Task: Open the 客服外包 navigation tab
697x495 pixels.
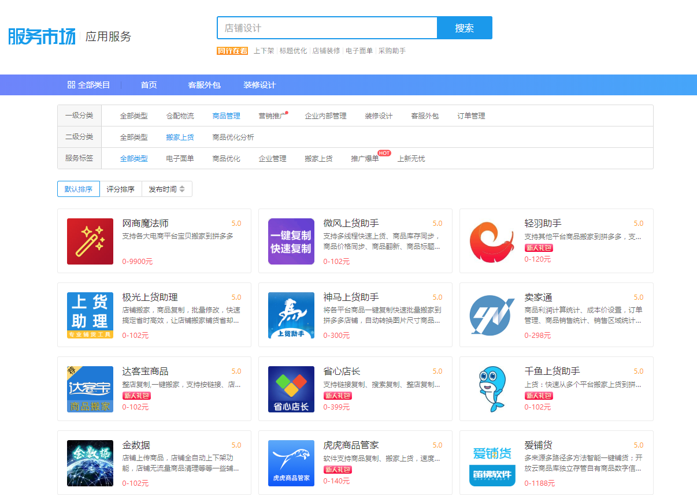Action: click(x=204, y=85)
